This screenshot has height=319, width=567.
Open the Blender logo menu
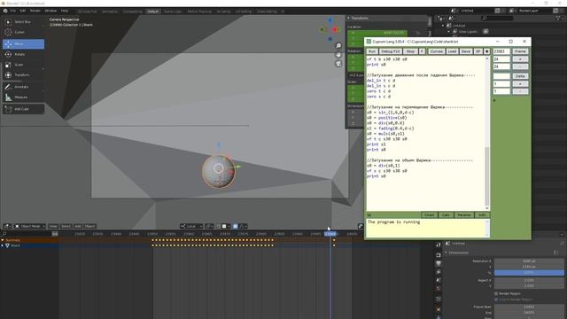5,11
